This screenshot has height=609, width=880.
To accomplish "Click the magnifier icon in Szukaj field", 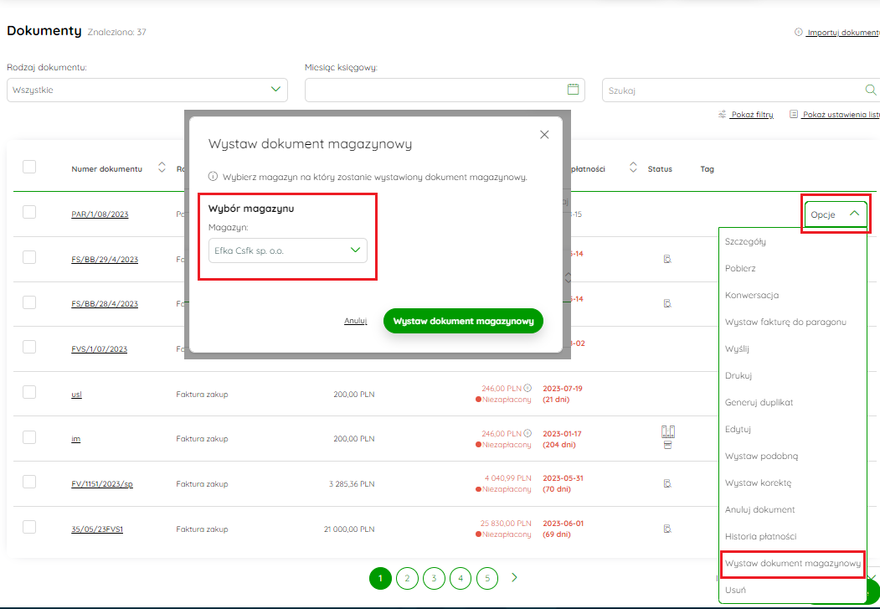I will pyautogui.click(x=871, y=90).
